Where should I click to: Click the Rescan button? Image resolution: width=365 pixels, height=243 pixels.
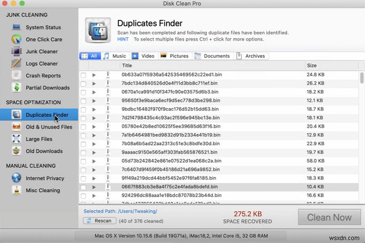pos(100,221)
